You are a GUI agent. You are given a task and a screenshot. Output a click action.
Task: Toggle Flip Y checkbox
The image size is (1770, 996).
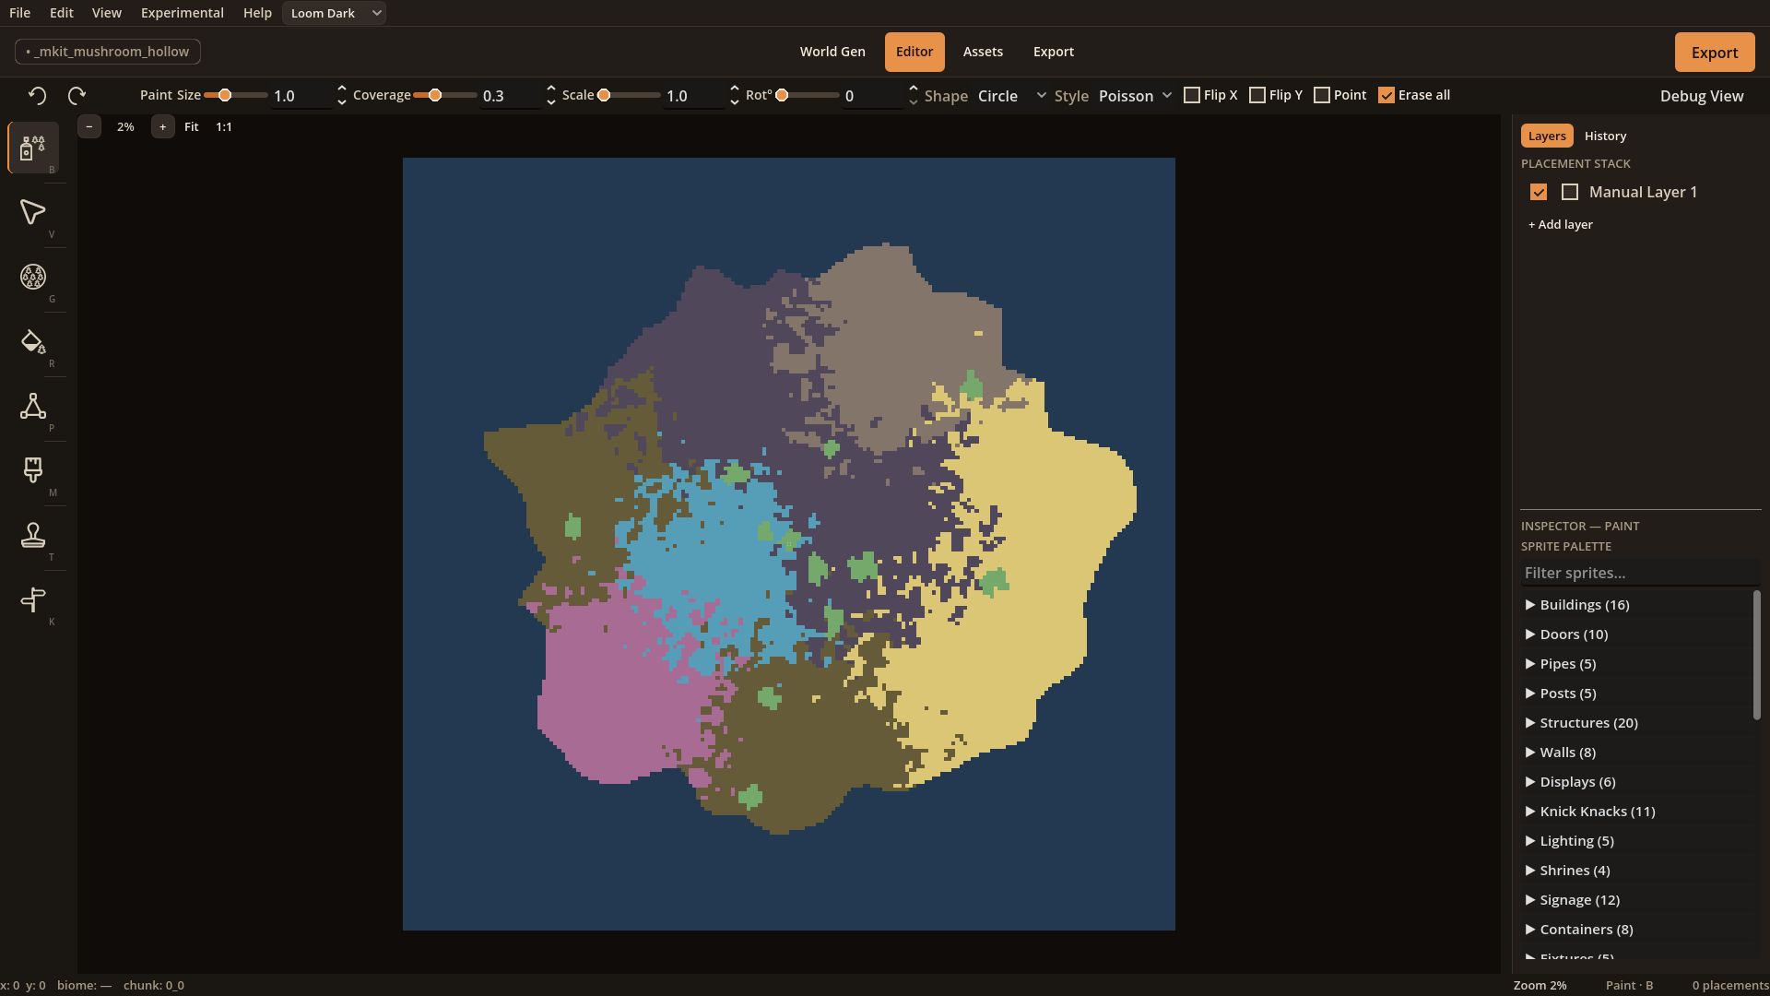(x=1257, y=95)
